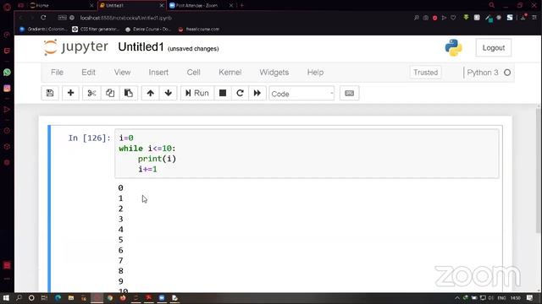Click the heart bookmark icon in address bar
This screenshot has width=542, height=304.
(x=453, y=18)
